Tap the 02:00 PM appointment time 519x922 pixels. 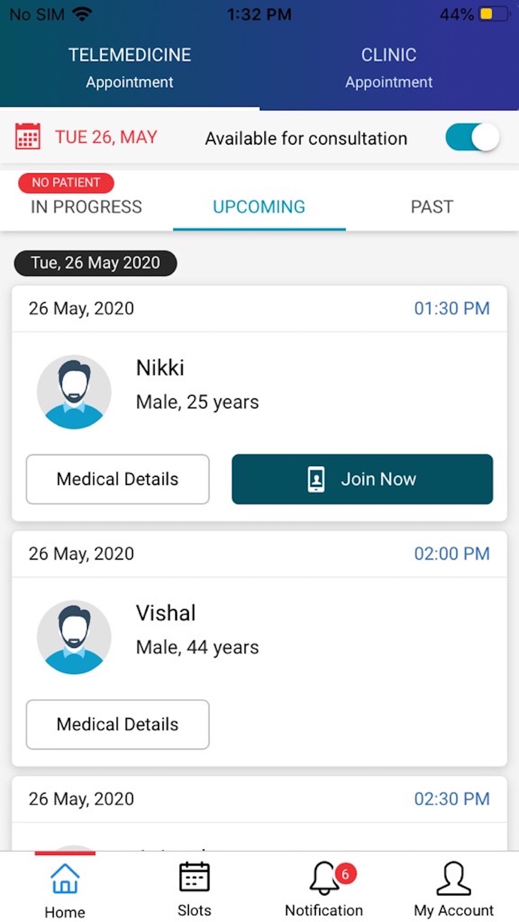click(x=452, y=554)
